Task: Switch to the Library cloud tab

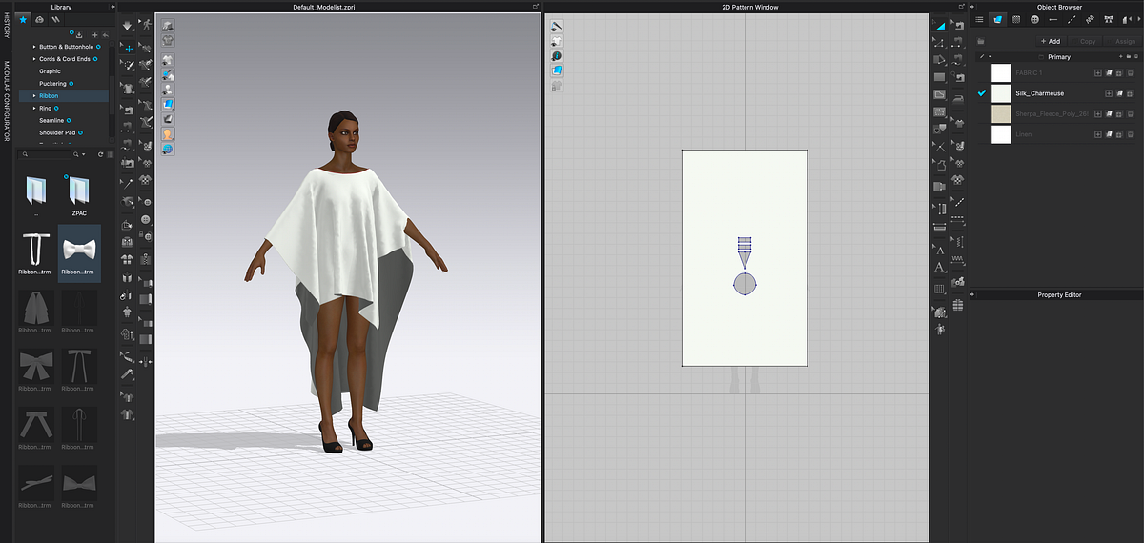Action: point(39,19)
